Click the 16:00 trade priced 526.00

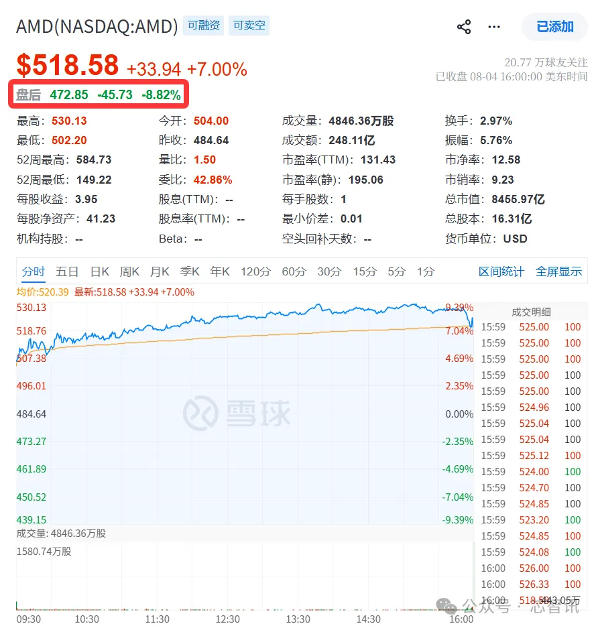click(531, 568)
